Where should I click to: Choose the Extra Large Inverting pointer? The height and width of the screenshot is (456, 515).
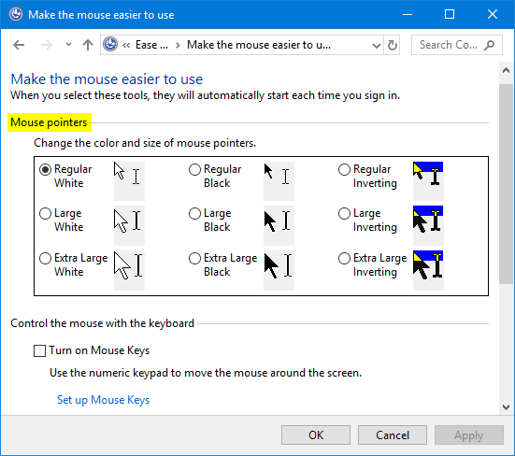(x=344, y=258)
